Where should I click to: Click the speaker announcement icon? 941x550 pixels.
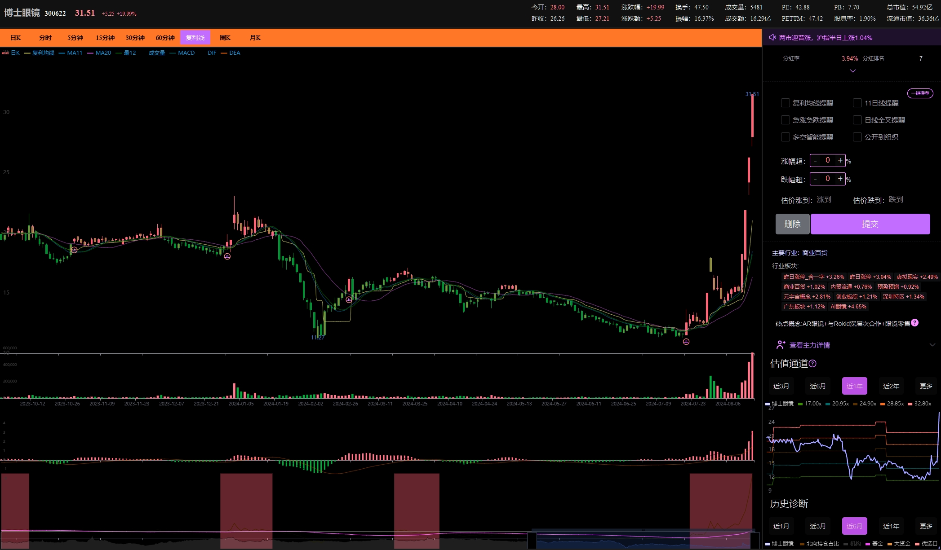click(772, 37)
